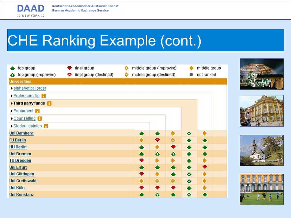Screen dimensions: 291x218
Task: Click the legend's green top group arrow
Action: pyautogui.click(x=12, y=68)
